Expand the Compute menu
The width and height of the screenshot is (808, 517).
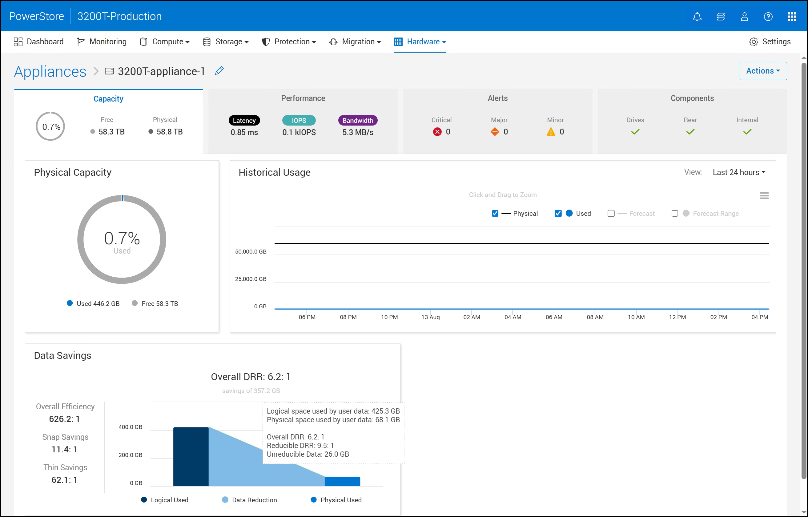tap(164, 42)
